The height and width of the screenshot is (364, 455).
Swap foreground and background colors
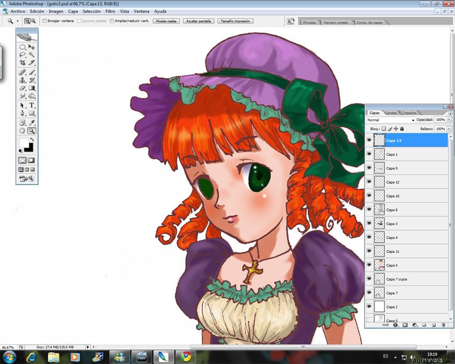32,140
